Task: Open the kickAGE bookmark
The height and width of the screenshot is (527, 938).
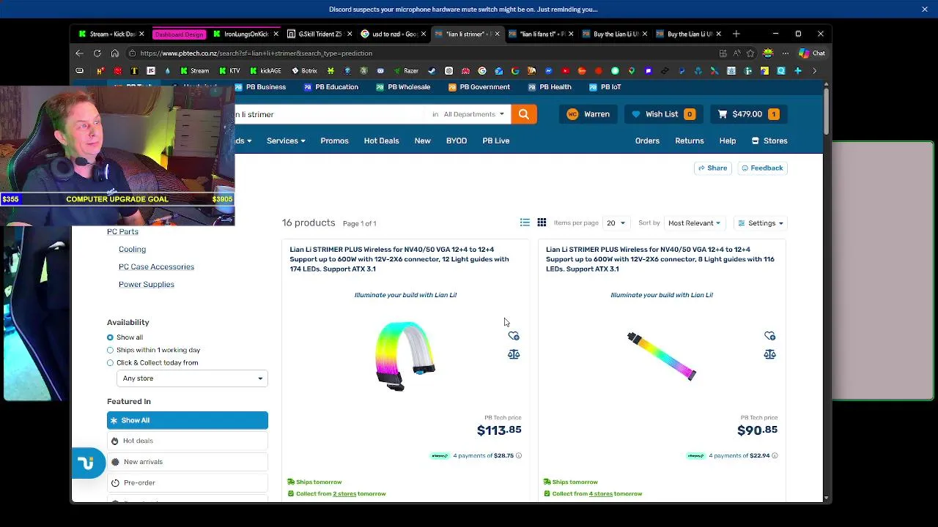Action: tap(266, 71)
